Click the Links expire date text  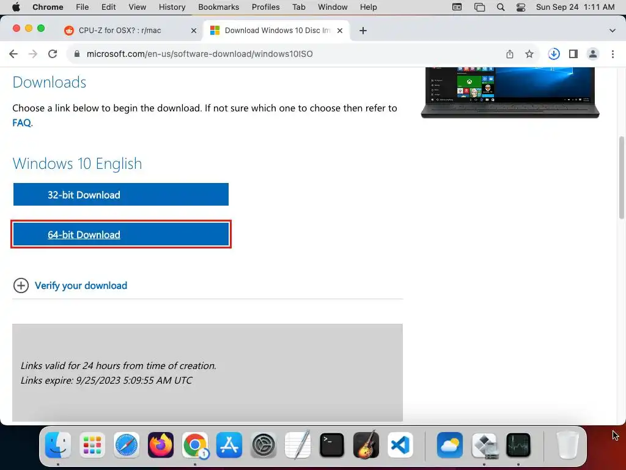tap(106, 380)
